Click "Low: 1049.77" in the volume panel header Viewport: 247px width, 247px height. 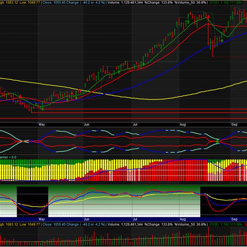pyautogui.click(x=30, y=224)
